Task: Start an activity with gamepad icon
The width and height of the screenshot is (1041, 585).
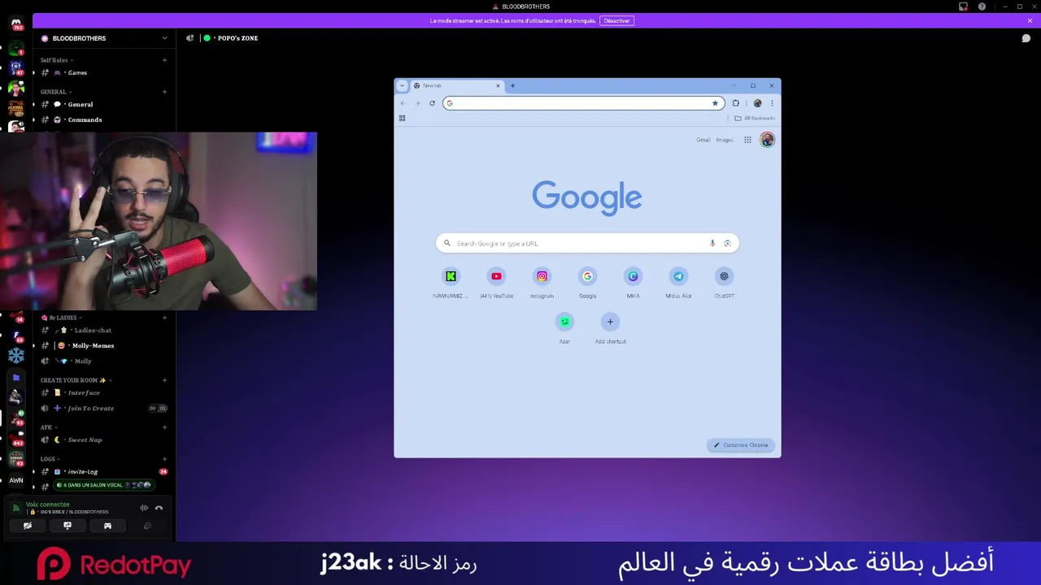Action: pyautogui.click(x=107, y=526)
